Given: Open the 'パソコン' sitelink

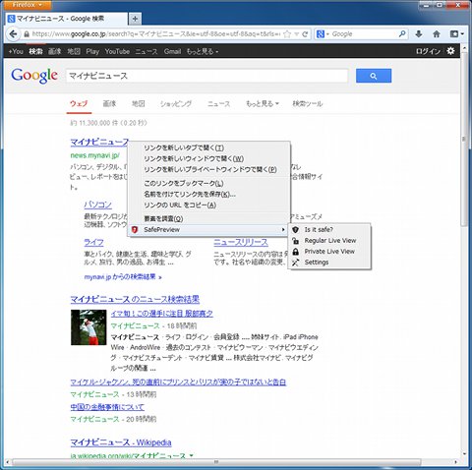Looking at the screenshot, I should (97, 205).
